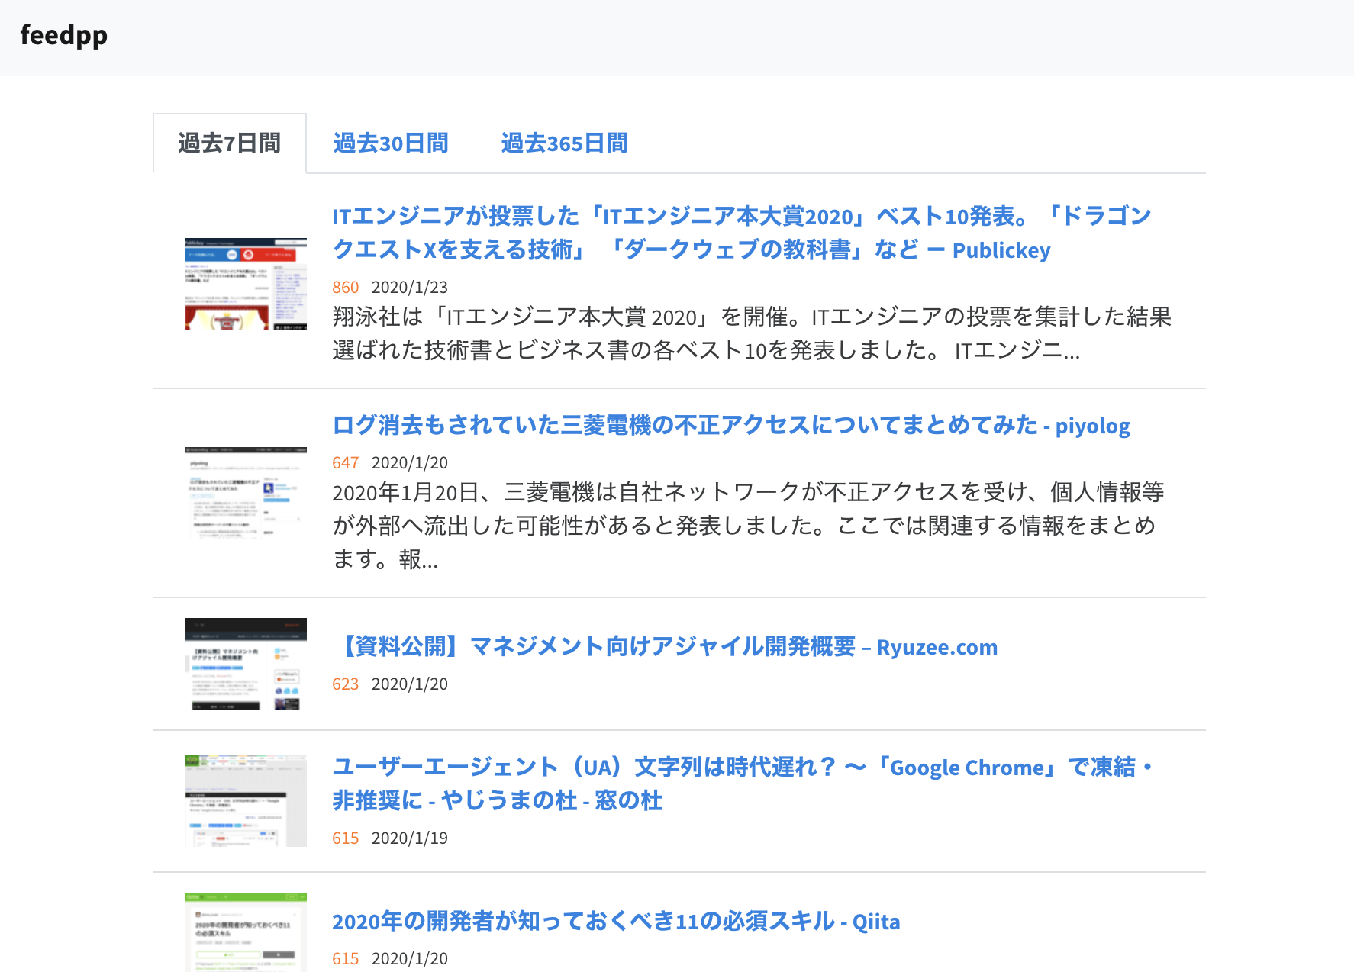Click the date 2020/1/19 on 窓の杜 entry
Screen dimensions: 1354x972
pyautogui.click(x=409, y=838)
